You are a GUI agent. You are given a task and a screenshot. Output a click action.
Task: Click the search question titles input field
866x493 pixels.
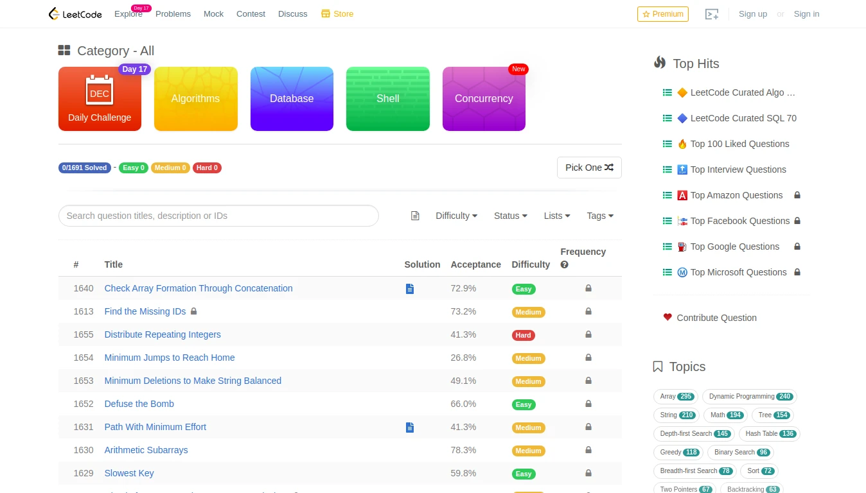[218, 216]
